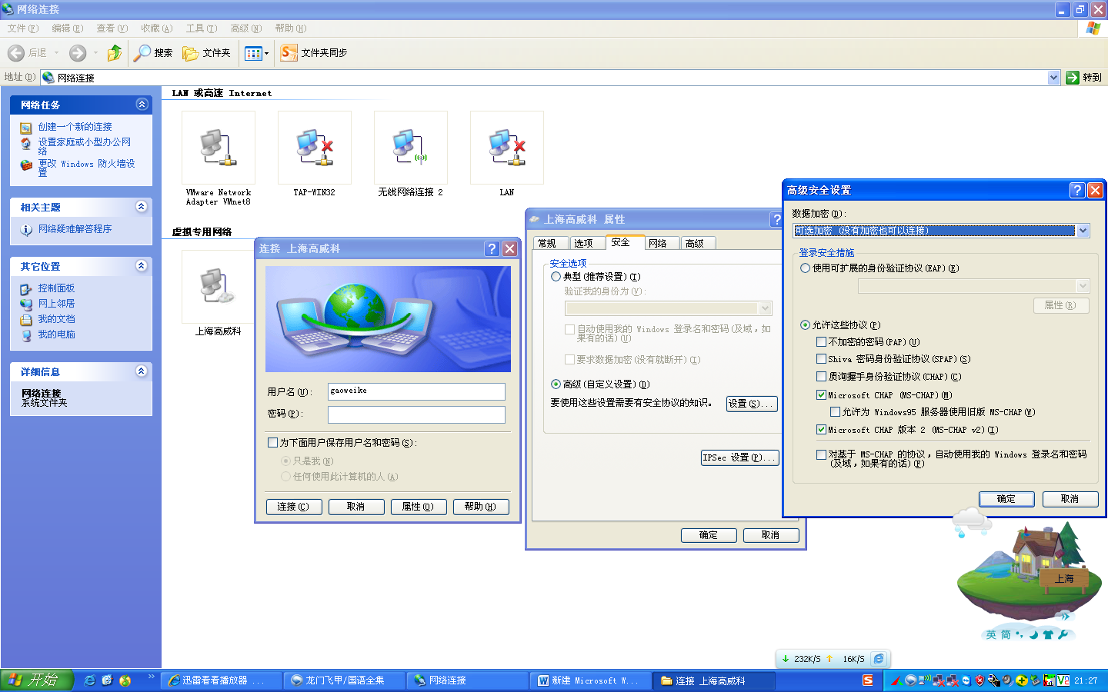Switch to the 网络 tab in properties
This screenshot has height=692, width=1108.
[658, 243]
